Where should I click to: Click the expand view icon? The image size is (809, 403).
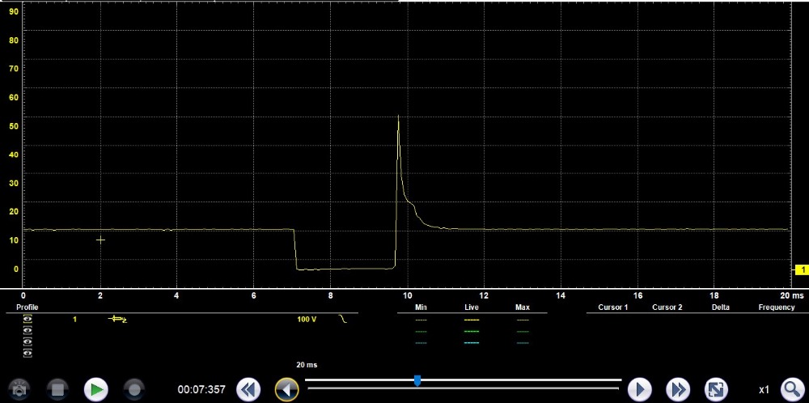[x=717, y=389]
